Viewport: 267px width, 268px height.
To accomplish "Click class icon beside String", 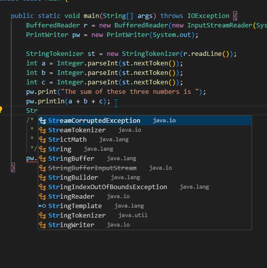I will (x=42, y=149).
